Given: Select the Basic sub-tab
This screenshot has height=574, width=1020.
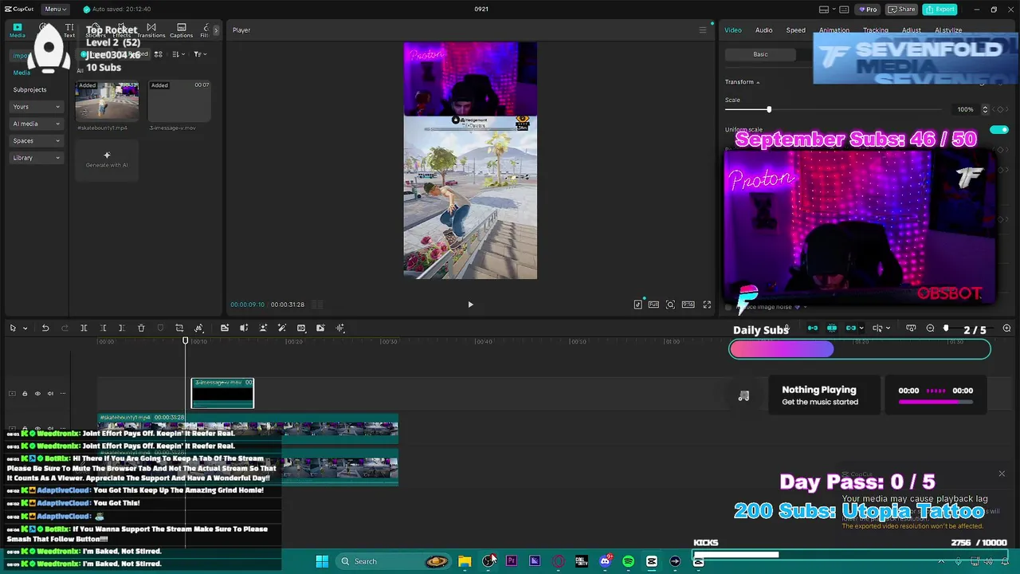Looking at the screenshot, I should [x=760, y=54].
